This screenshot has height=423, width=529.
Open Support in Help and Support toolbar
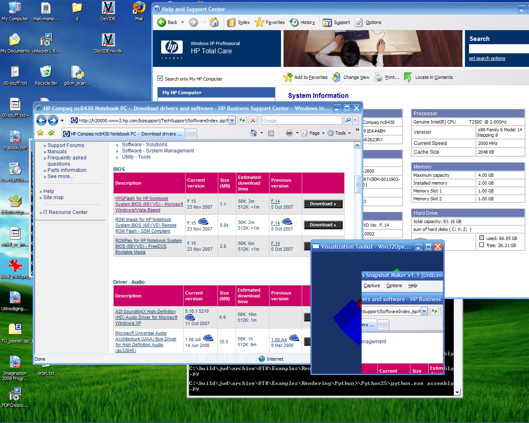(x=336, y=22)
